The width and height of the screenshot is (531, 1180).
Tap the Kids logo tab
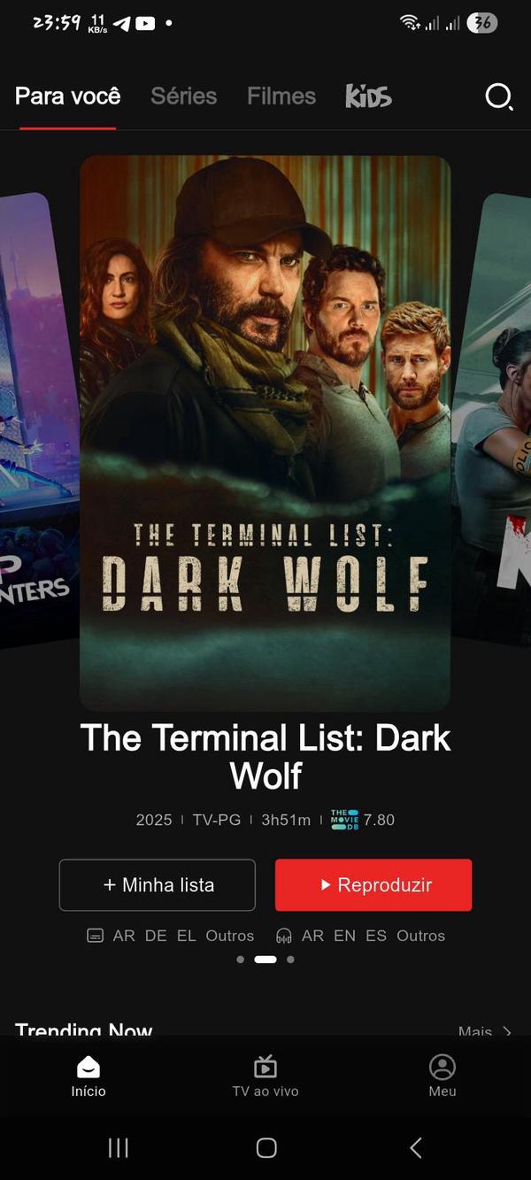(368, 96)
